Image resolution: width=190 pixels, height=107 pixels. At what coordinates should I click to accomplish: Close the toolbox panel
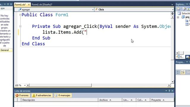point(11,4)
